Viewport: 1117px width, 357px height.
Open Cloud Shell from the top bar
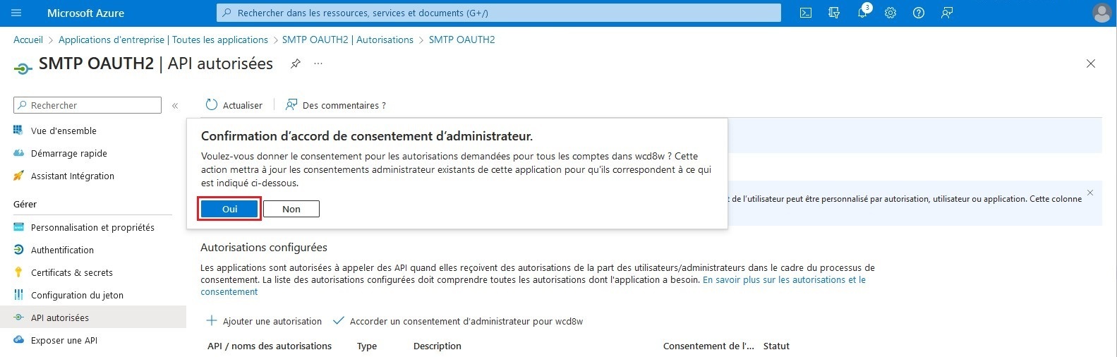[806, 13]
